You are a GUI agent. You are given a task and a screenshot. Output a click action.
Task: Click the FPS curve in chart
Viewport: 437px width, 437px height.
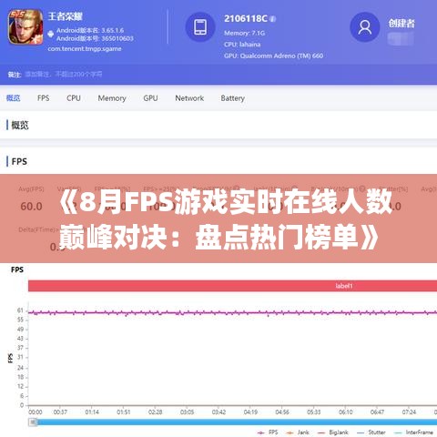coord(232,312)
